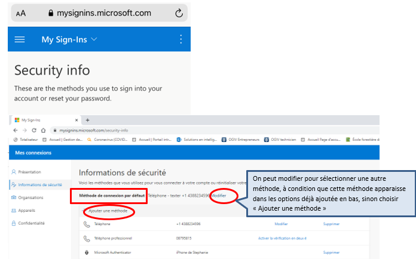Open Appareils in the sidebar
Viewport: 416px width, 259px height.
[x=26, y=211]
